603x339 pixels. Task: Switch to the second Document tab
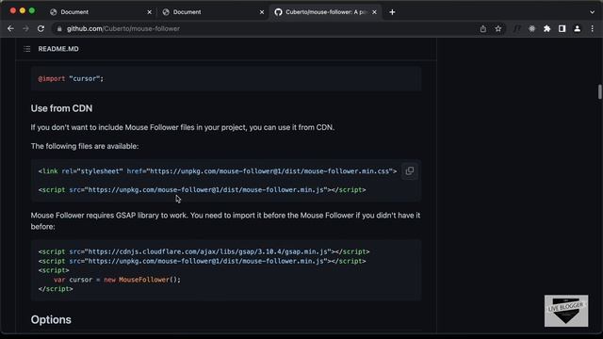[213, 12]
